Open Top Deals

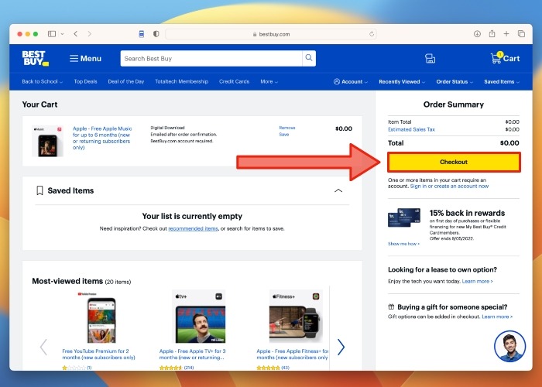85,81
